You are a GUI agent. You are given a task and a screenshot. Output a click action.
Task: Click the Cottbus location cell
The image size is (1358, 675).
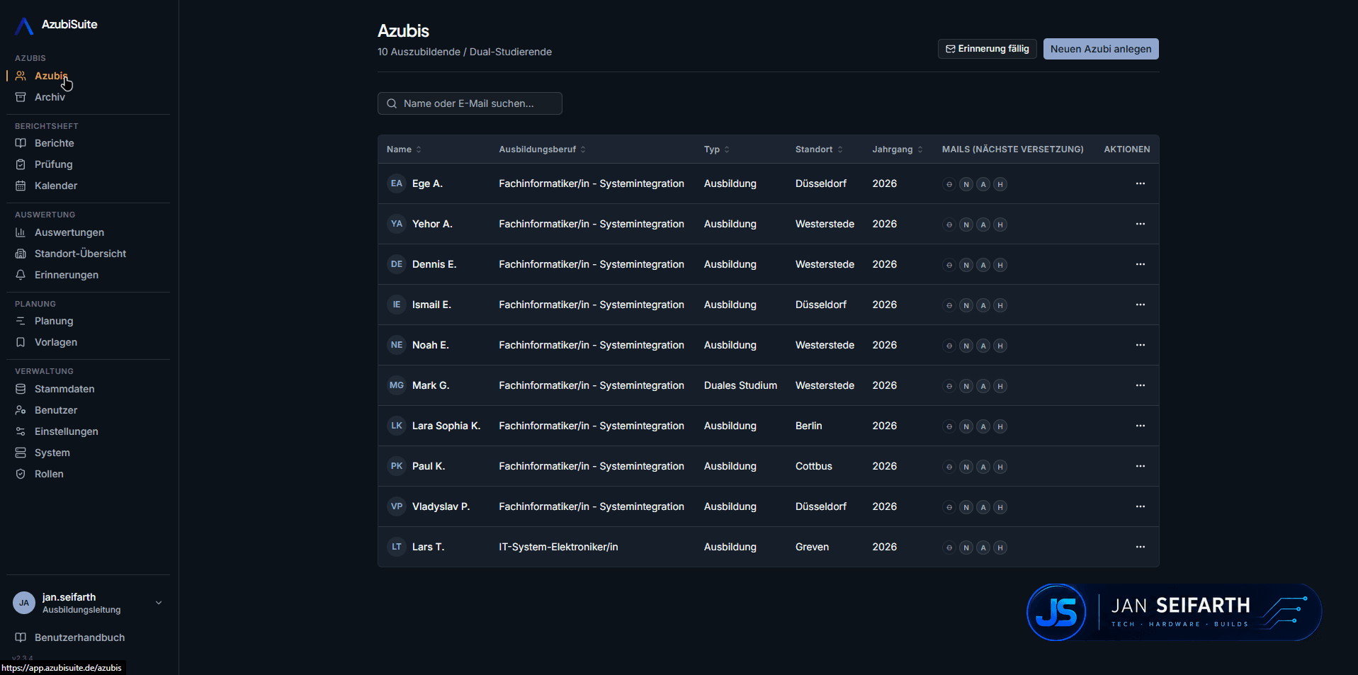[814, 466]
